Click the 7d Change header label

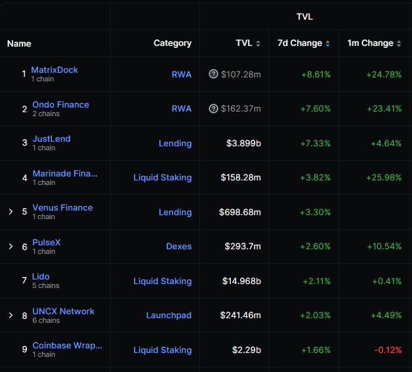click(300, 43)
